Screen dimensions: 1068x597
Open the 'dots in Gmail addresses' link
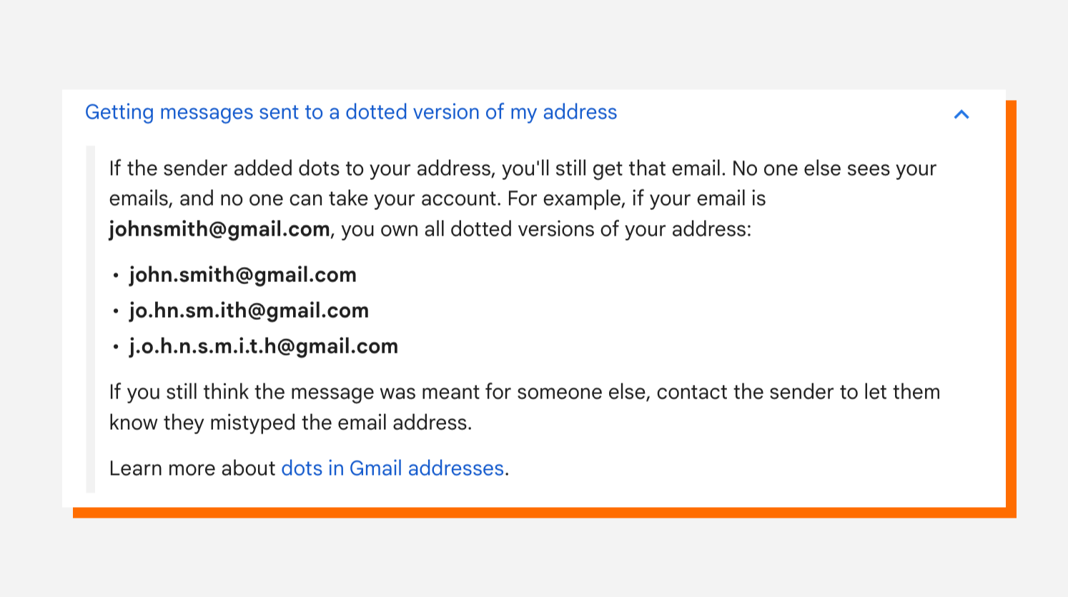[x=392, y=468]
